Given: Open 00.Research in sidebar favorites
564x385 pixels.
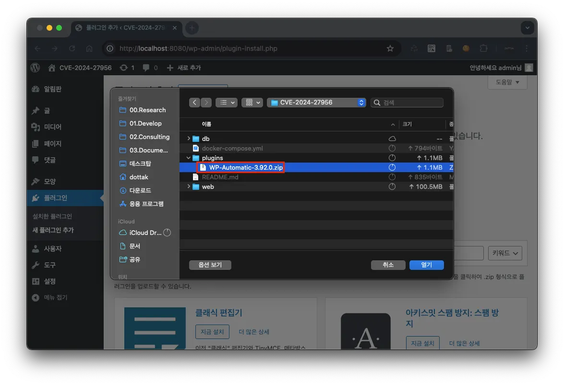Looking at the screenshot, I should pos(143,110).
